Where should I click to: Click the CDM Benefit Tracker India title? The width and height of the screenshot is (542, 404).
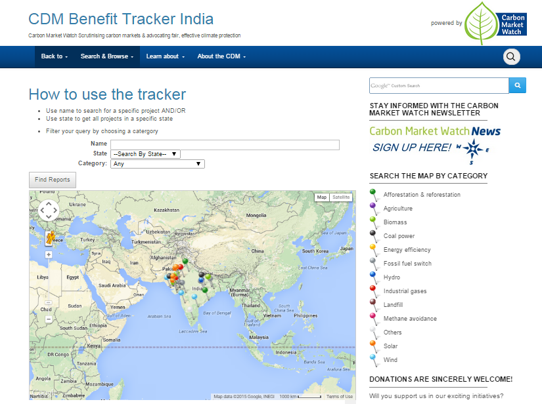click(x=121, y=19)
